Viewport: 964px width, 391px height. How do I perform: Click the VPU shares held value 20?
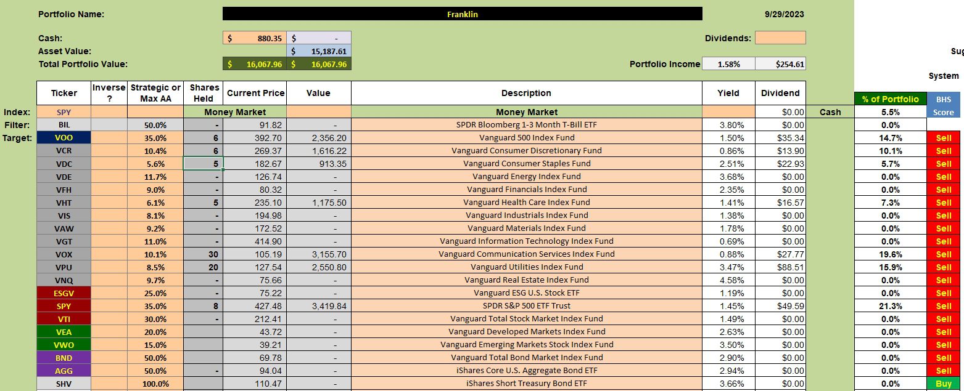pyautogui.click(x=203, y=267)
